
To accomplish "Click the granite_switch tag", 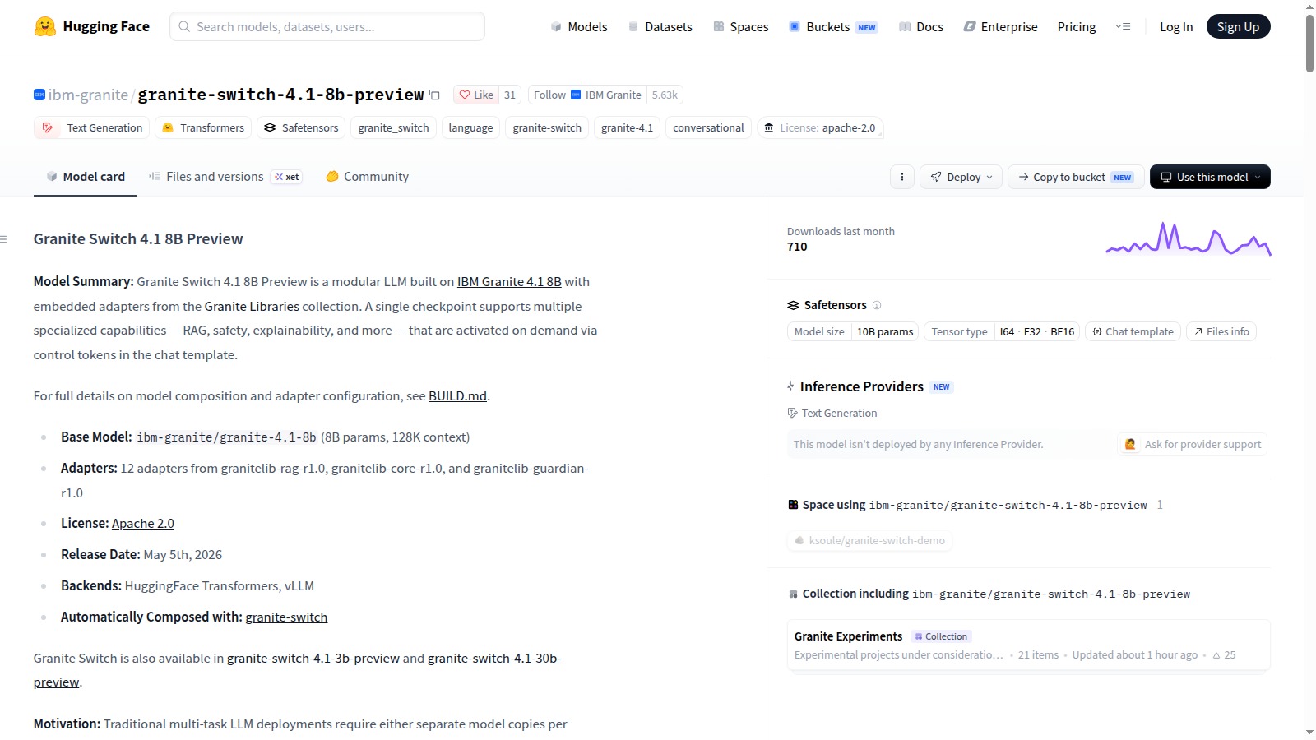I will (x=393, y=128).
